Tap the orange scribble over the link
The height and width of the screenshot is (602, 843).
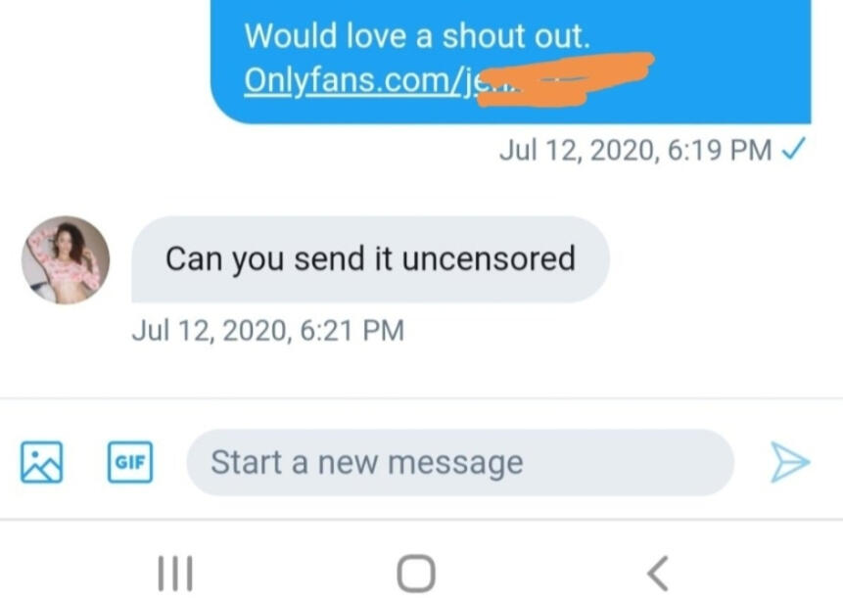coord(565,79)
